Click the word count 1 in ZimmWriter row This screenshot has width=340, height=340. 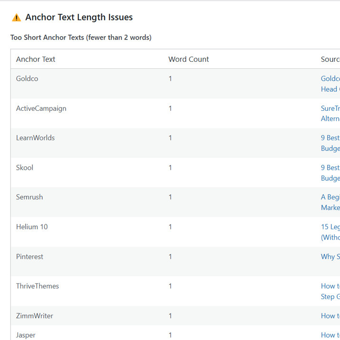tap(170, 316)
